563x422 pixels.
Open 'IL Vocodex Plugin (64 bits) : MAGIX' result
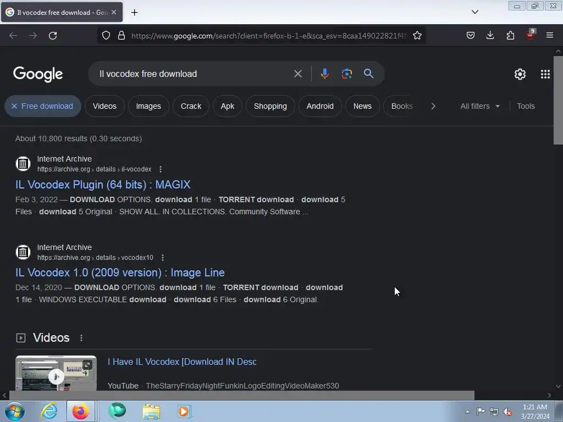pos(103,185)
